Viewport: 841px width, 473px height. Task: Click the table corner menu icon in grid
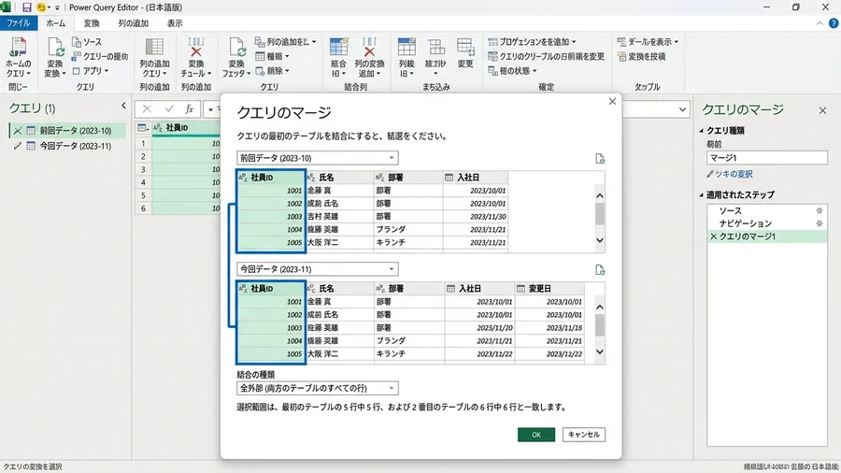[x=143, y=128]
